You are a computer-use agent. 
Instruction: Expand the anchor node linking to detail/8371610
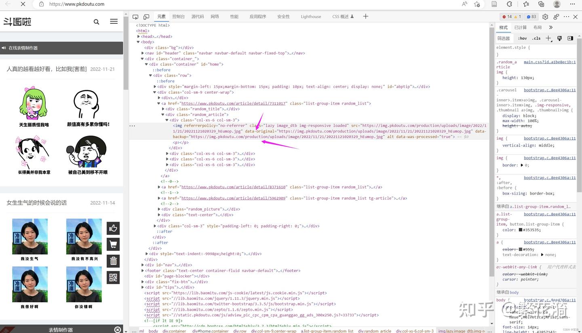click(159, 187)
